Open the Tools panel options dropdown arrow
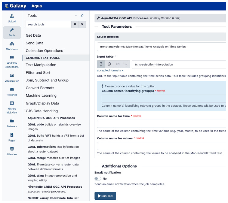 click(x=76, y=15)
